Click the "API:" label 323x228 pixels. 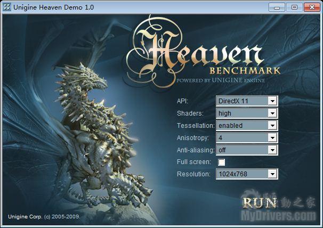click(182, 101)
